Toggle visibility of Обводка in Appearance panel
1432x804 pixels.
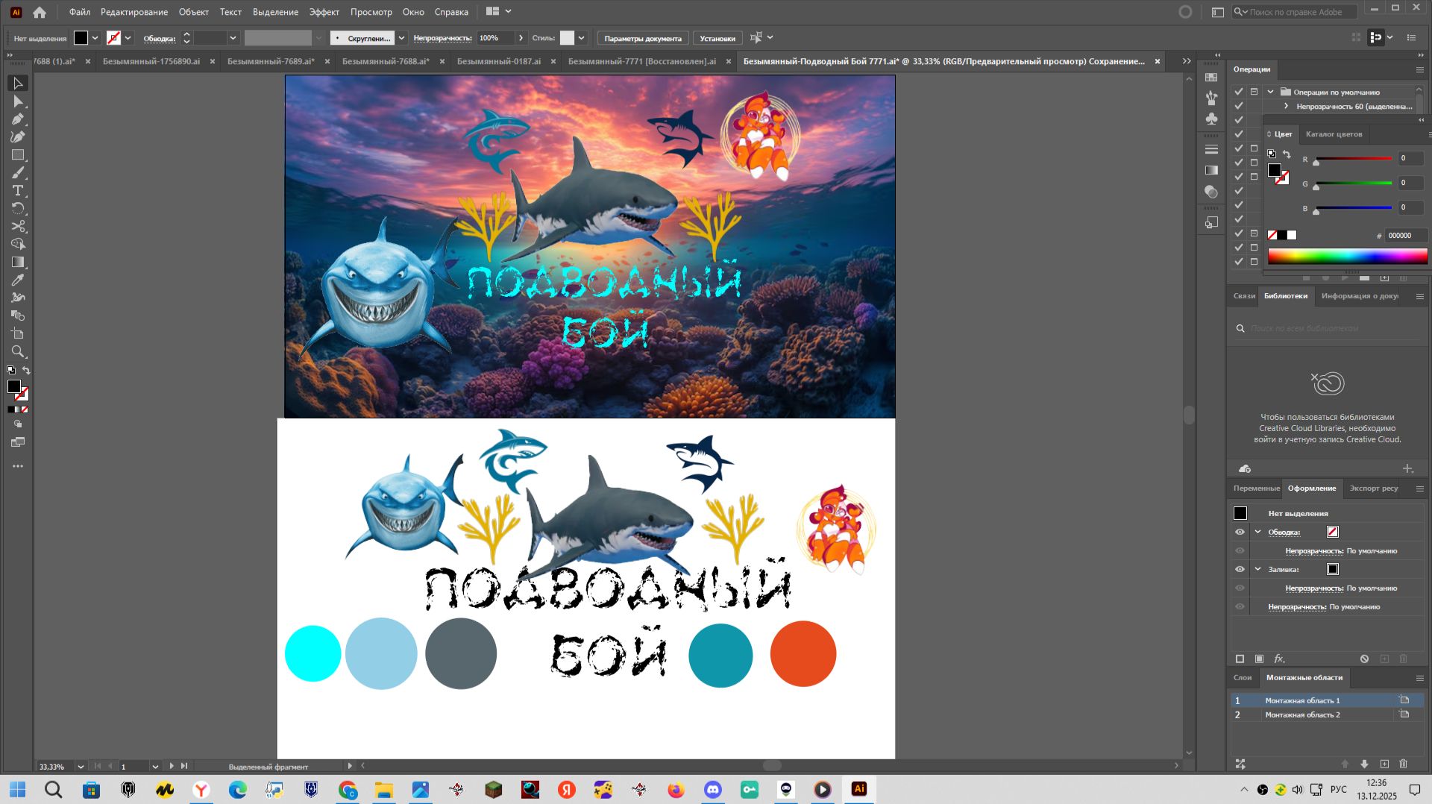(1240, 533)
